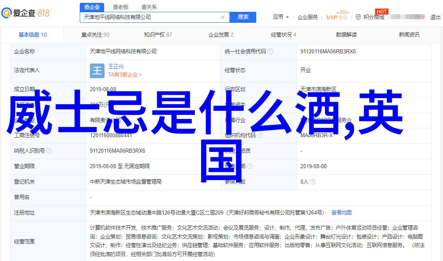Click the business scope paragraph beside 经营范围
The height and width of the screenshot is (261, 443).
257,241
